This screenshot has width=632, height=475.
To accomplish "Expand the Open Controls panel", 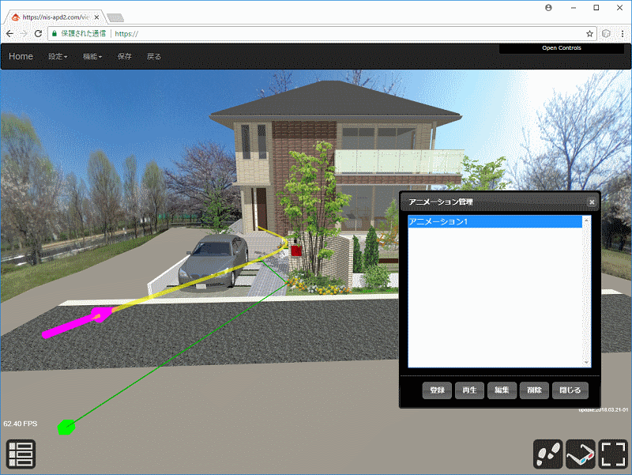I will tap(561, 48).
